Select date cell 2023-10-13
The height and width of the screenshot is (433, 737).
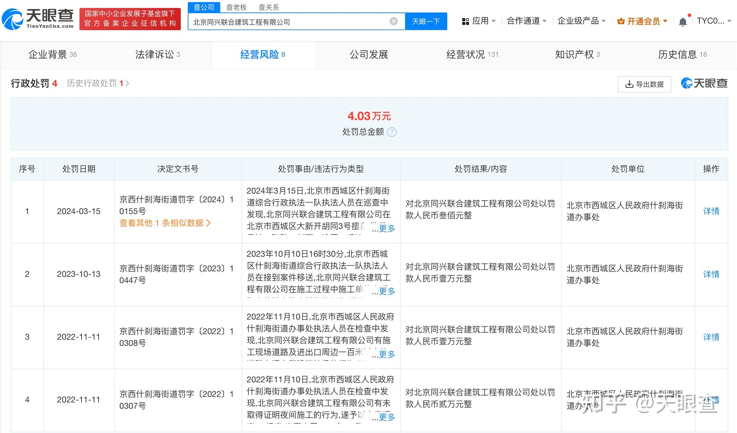[79, 274]
